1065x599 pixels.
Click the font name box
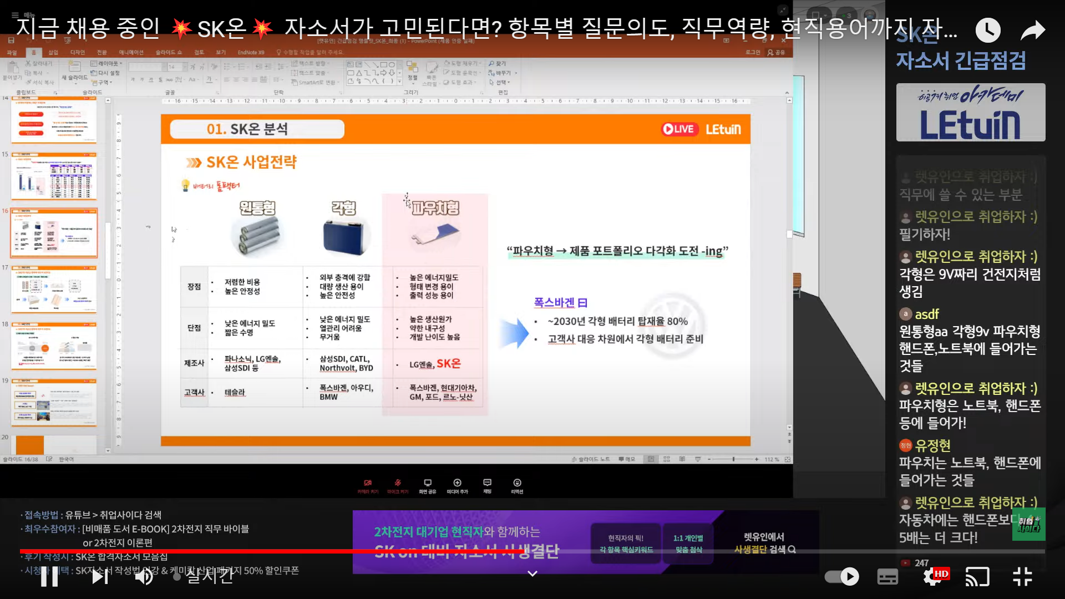[147, 67]
